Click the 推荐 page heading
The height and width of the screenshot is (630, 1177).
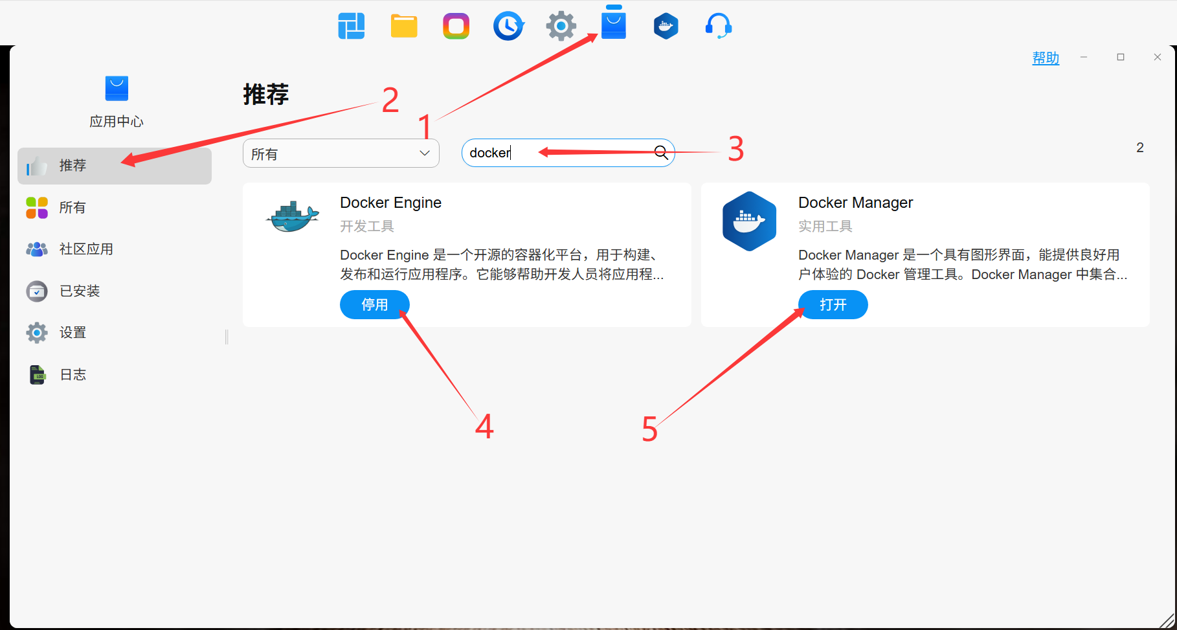(x=266, y=95)
